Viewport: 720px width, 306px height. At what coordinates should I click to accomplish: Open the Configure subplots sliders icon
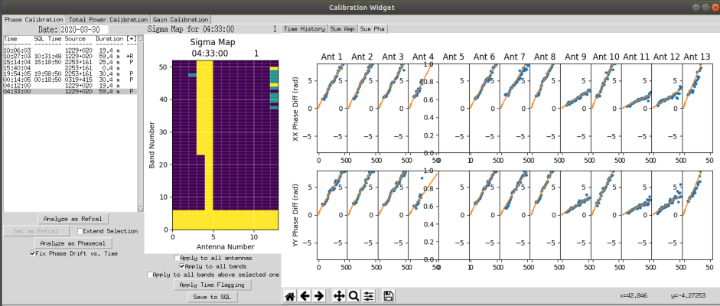point(368,296)
